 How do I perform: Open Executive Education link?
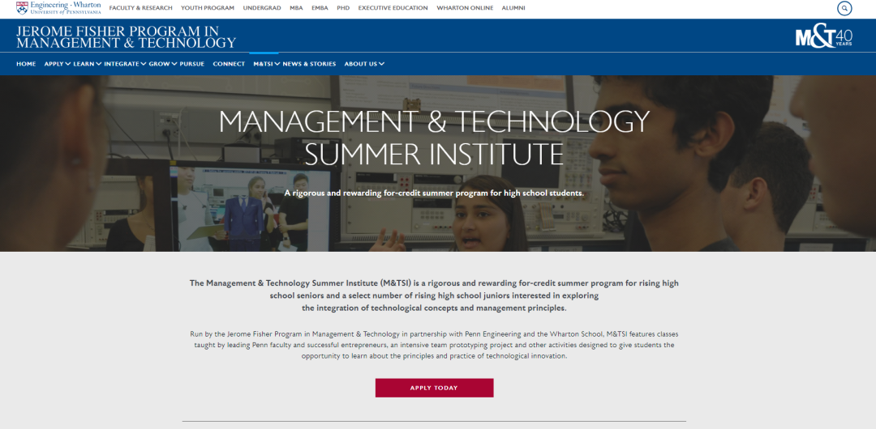[393, 8]
